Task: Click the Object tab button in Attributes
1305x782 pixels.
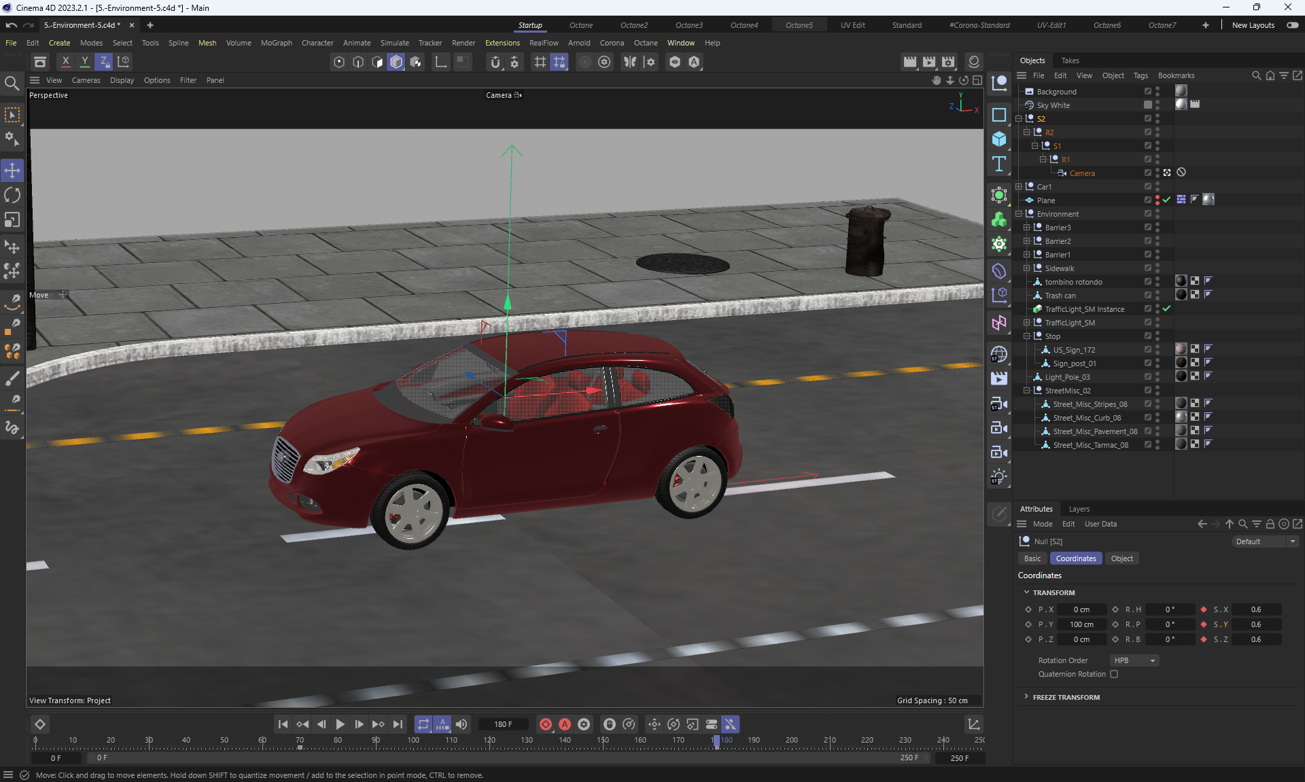Action: 1121,558
